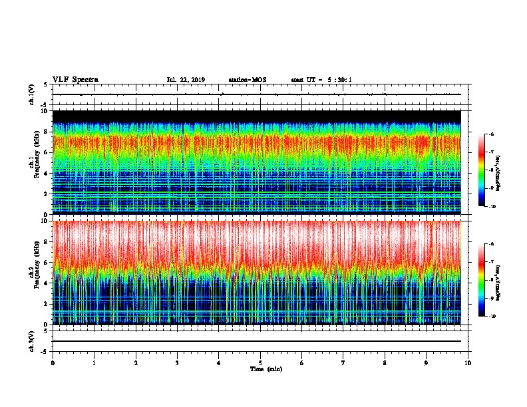Click the "-6" label on ch.2 colorbar
Viewport: 527px width, 407px height.
[491, 244]
